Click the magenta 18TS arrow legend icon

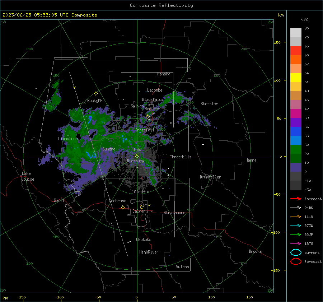tap(296, 244)
